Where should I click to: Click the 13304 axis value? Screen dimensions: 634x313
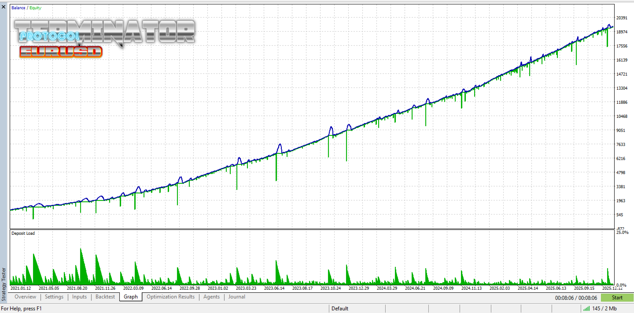pyautogui.click(x=622, y=88)
